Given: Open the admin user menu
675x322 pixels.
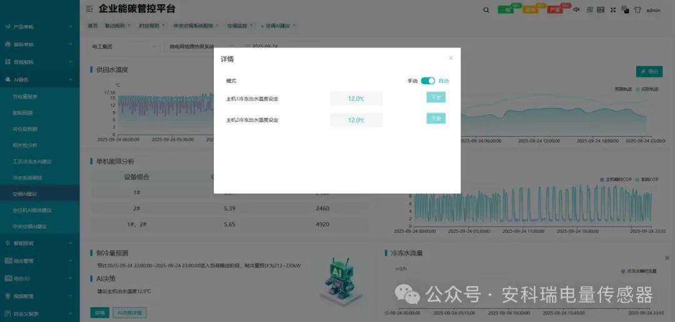Looking at the screenshot, I should point(653,11).
